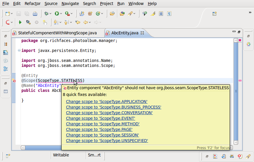
Task: Toggle Mark Occurrences highlighter button
Action: tap(153, 14)
